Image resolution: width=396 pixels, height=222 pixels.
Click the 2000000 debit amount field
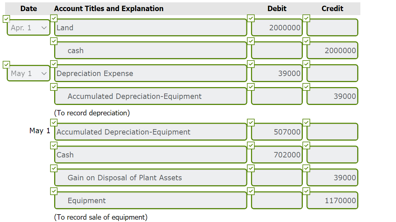(277, 28)
